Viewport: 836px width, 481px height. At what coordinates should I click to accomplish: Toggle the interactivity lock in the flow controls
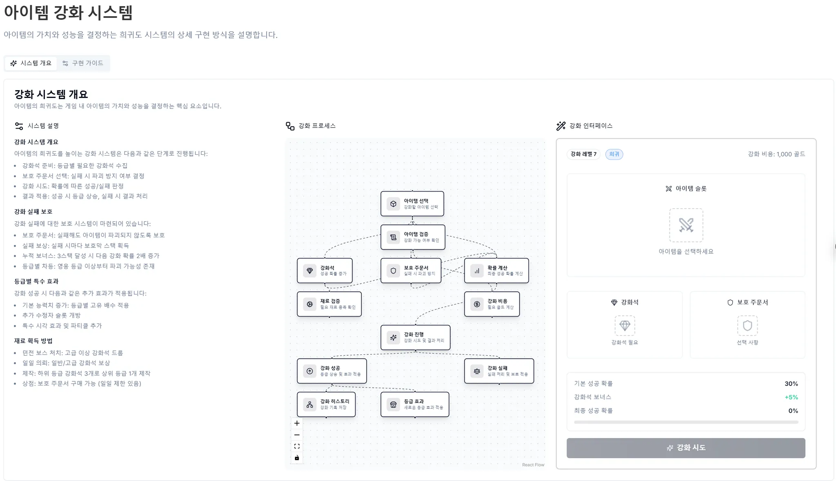click(297, 458)
